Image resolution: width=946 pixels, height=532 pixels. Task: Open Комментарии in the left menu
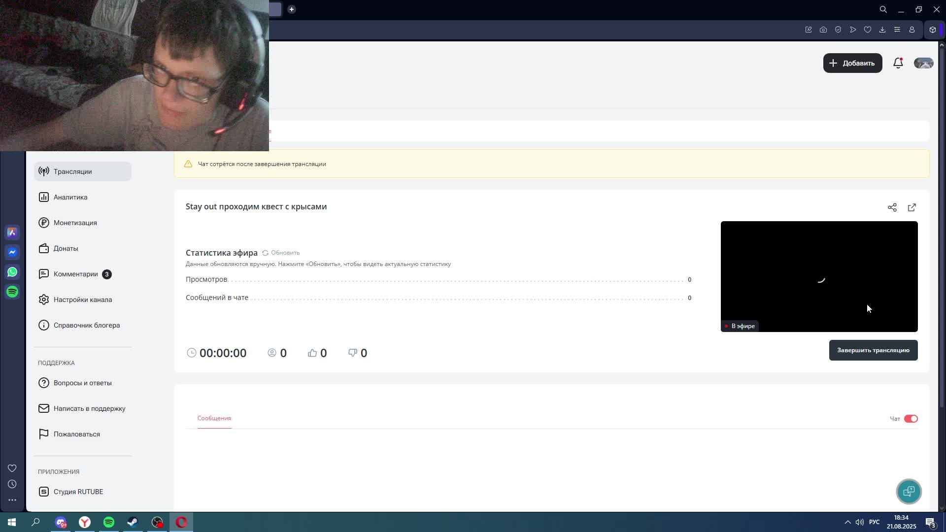pyautogui.click(x=75, y=274)
